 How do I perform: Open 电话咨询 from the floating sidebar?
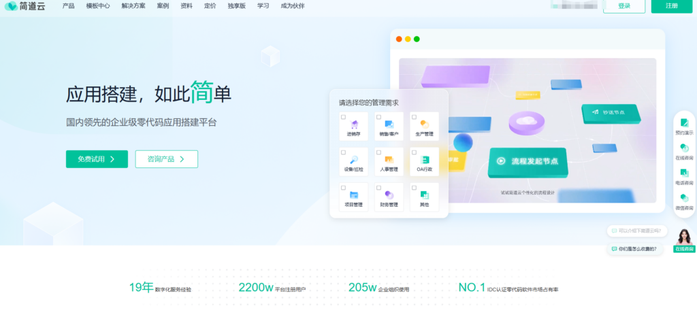pyautogui.click(x=684, y=173)
